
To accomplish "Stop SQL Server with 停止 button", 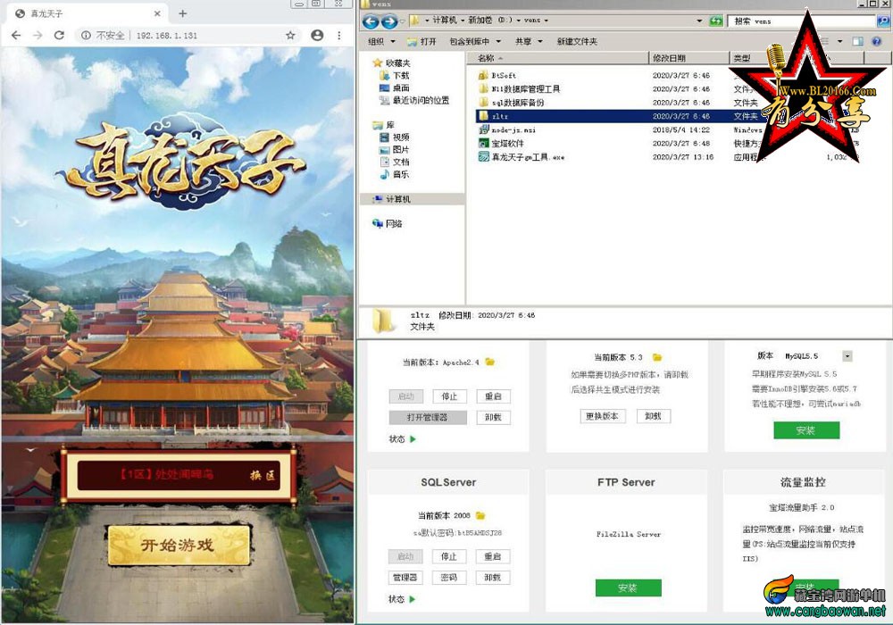I will (x=449, y=556).
